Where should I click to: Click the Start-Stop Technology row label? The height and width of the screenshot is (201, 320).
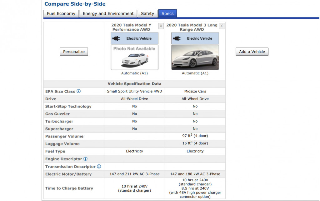coord(68,106)
